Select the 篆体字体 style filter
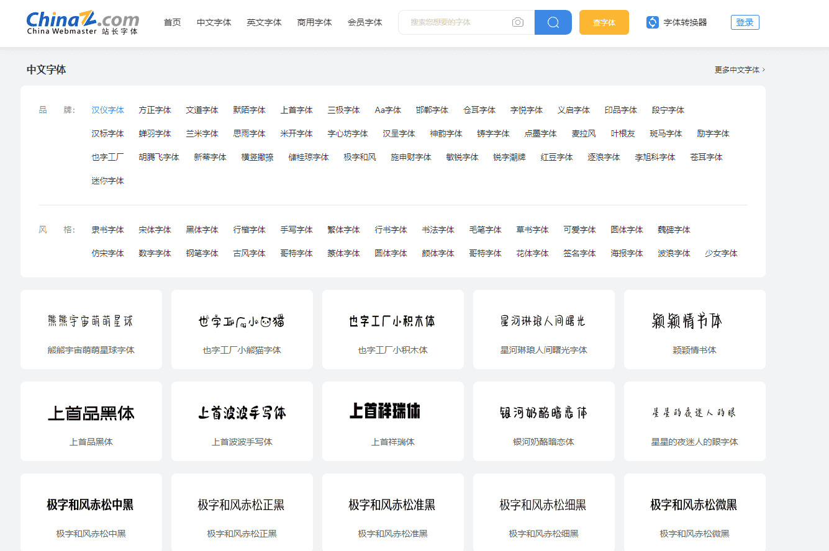Screen dimensions: 829x551 [x=344, y=253]
